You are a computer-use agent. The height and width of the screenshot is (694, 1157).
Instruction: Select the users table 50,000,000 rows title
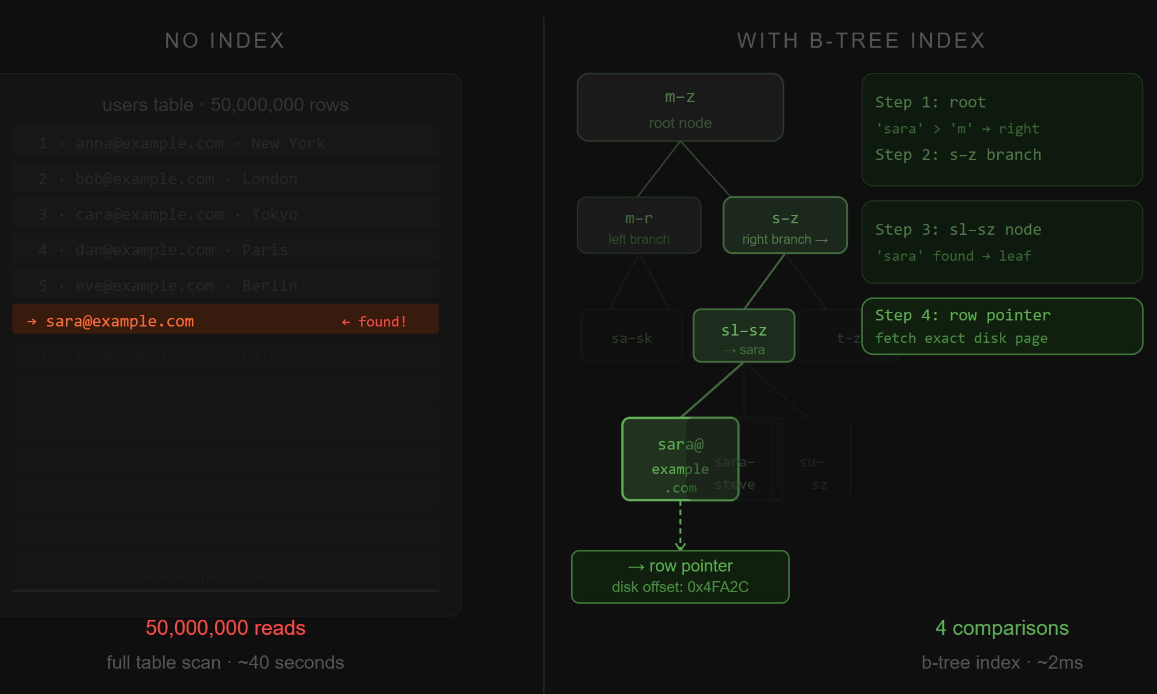point(225,104)
